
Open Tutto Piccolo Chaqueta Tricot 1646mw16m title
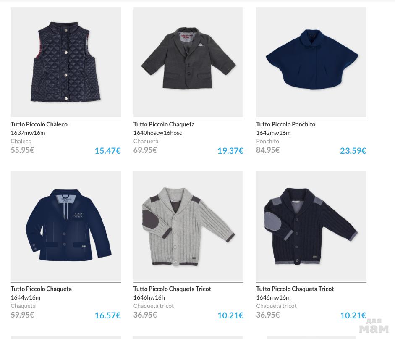point(295,289)
